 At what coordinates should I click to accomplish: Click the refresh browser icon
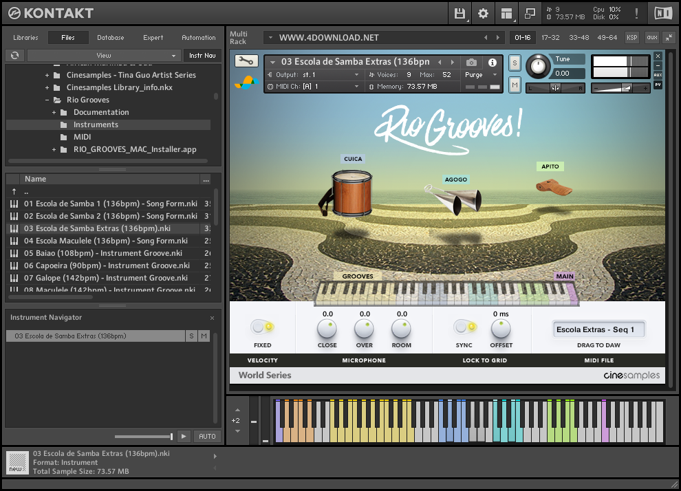click(x=14, y=56)
